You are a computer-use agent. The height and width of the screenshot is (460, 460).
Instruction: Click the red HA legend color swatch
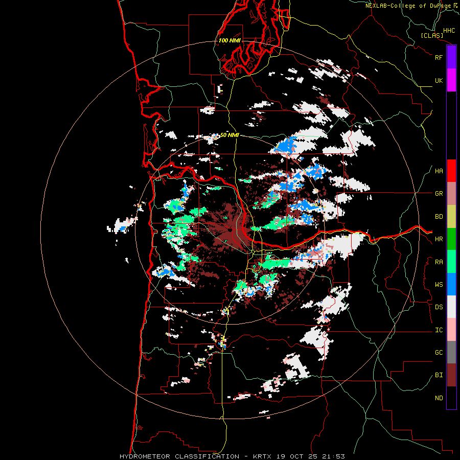(451, 171)
